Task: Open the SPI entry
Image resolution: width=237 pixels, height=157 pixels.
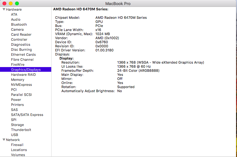Action: (x=14, y=120)
